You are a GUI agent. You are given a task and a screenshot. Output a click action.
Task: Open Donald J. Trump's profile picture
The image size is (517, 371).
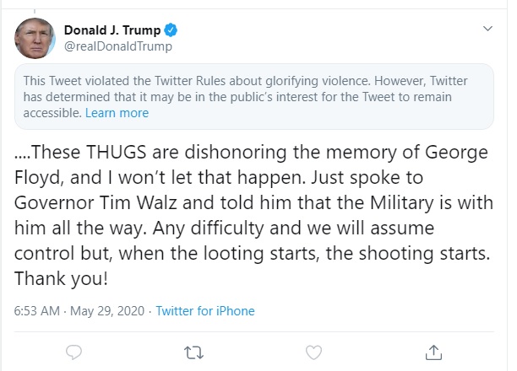(x=34, y=39)
